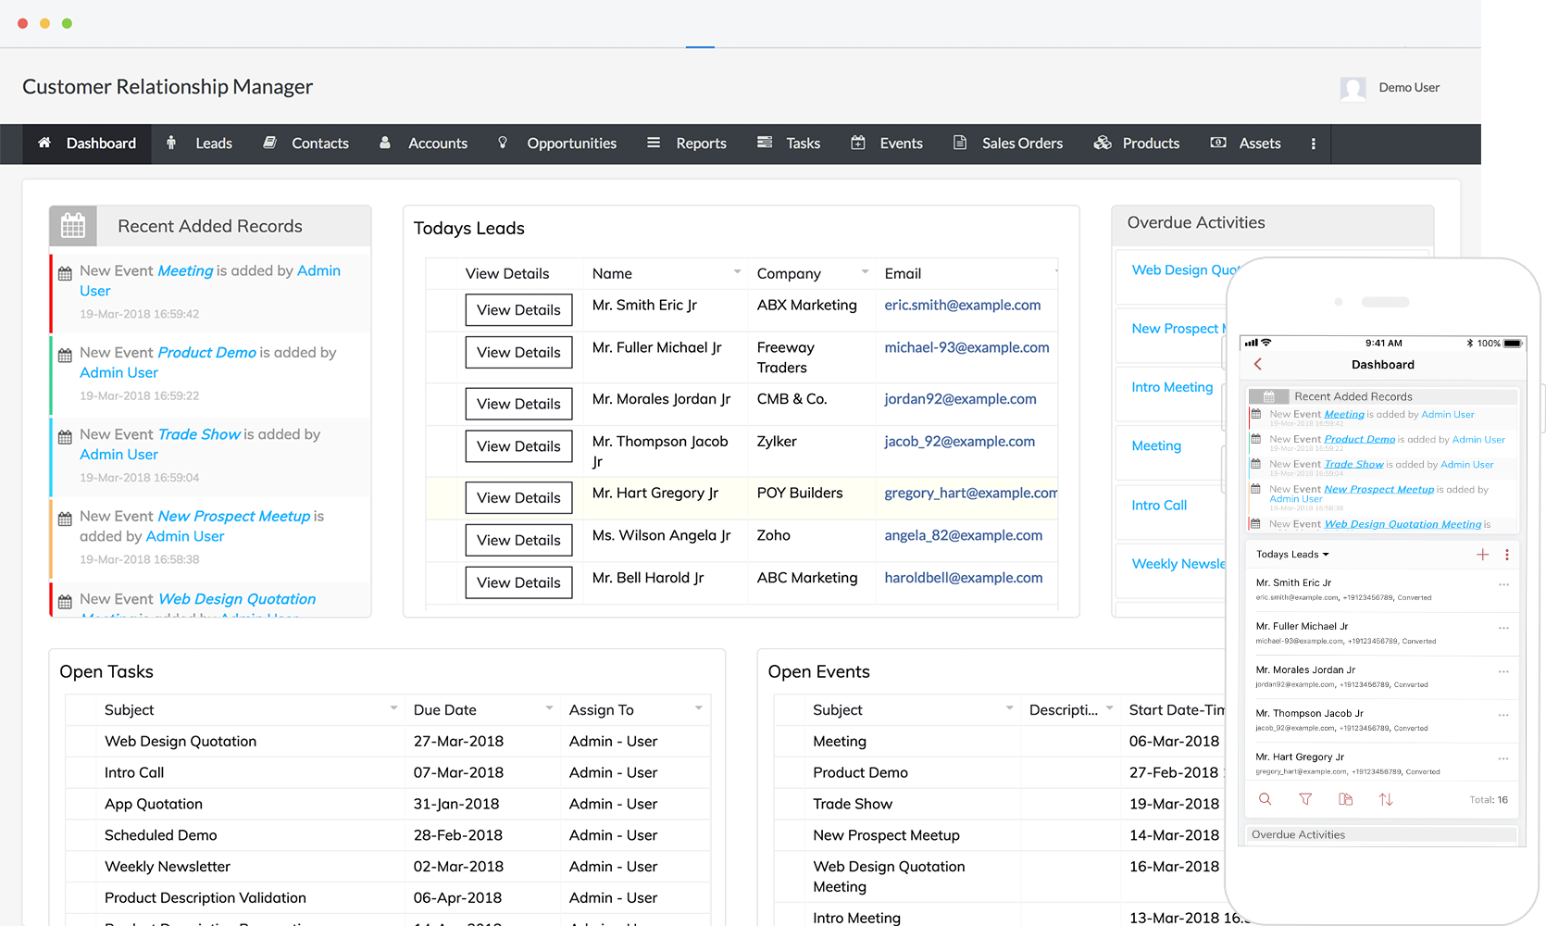This screenshot has width=1546, height=926.
Task: Tap the search icon in the mobile leads toolbar
Action: coord(1265,799)
